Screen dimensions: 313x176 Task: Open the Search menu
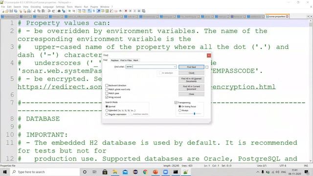click(17, 7)
